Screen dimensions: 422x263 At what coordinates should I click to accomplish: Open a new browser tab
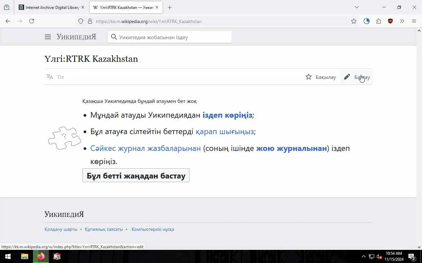click(x=169, y=7)
